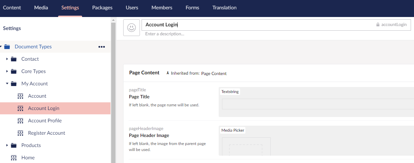This screenshot has height=163, width=414.
Task: Click the Products folder icon
Action: (14, 145)
